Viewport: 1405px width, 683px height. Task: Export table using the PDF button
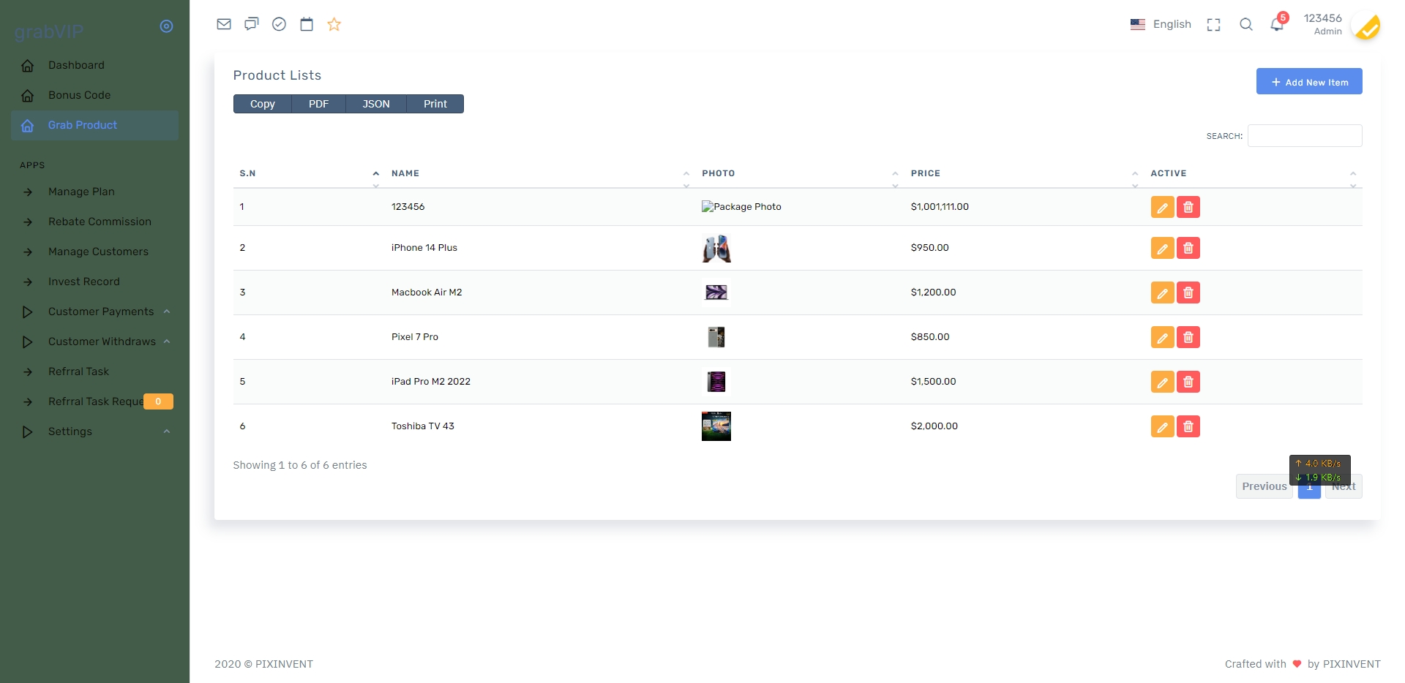[318, 104]
